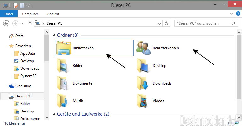Select Bilder under Dieser PC in sidebar
This screenshot has width=242, height=126.
point(25,104)
